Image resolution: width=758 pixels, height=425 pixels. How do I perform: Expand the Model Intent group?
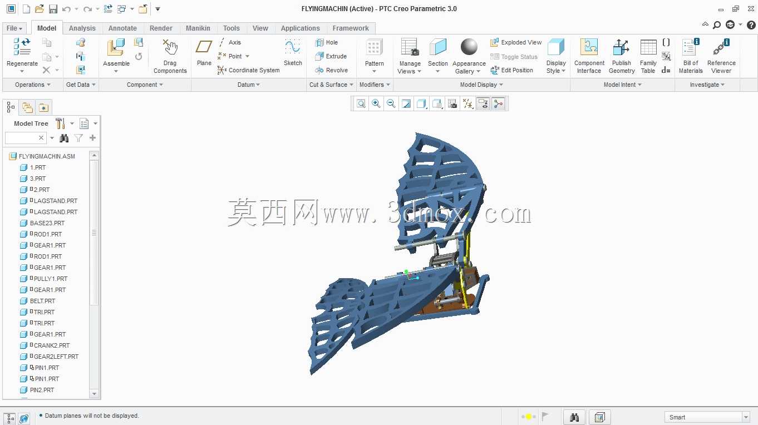[x=623, y=85]
